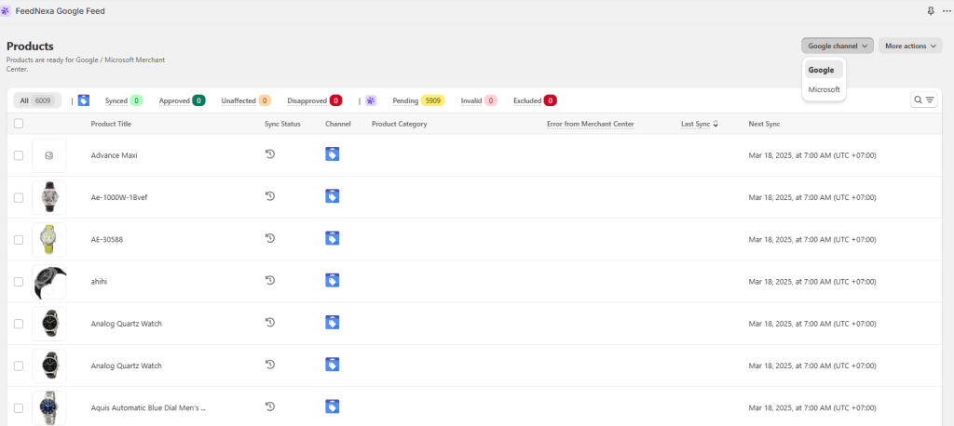This screenshot has width=954, height=426.
Task: Click the Channel column header
Action: tap(337, 124)
